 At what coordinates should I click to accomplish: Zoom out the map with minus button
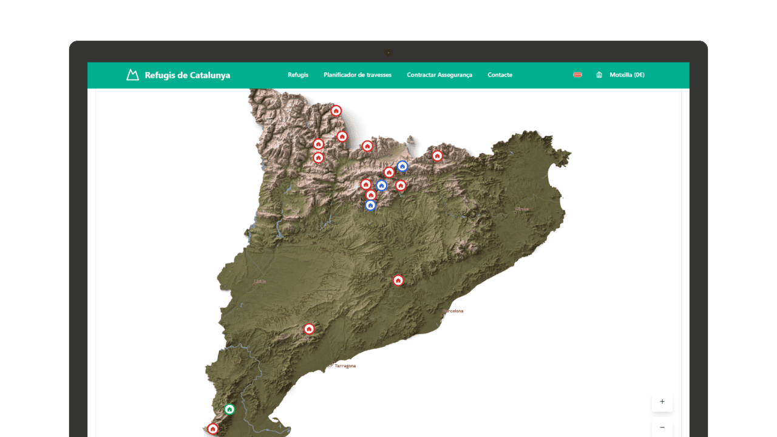(662, 428)
